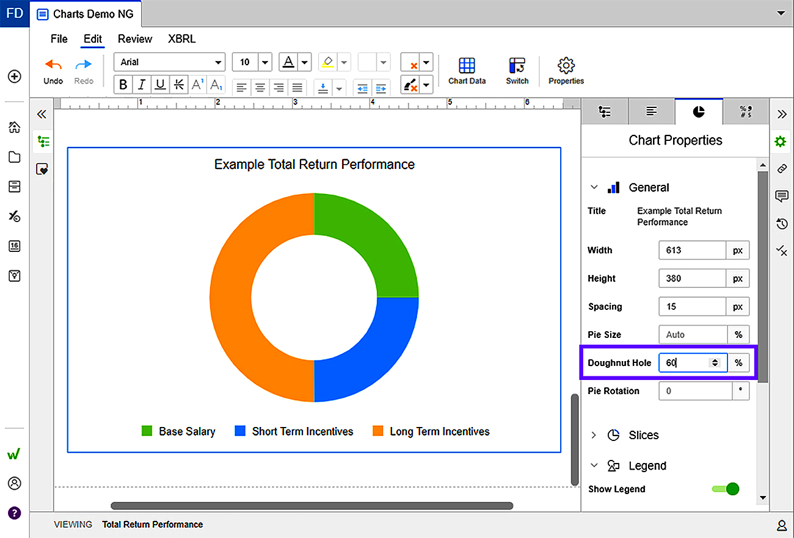Open the history panel icon
This screenshot has height=538, width=794.
781,224
